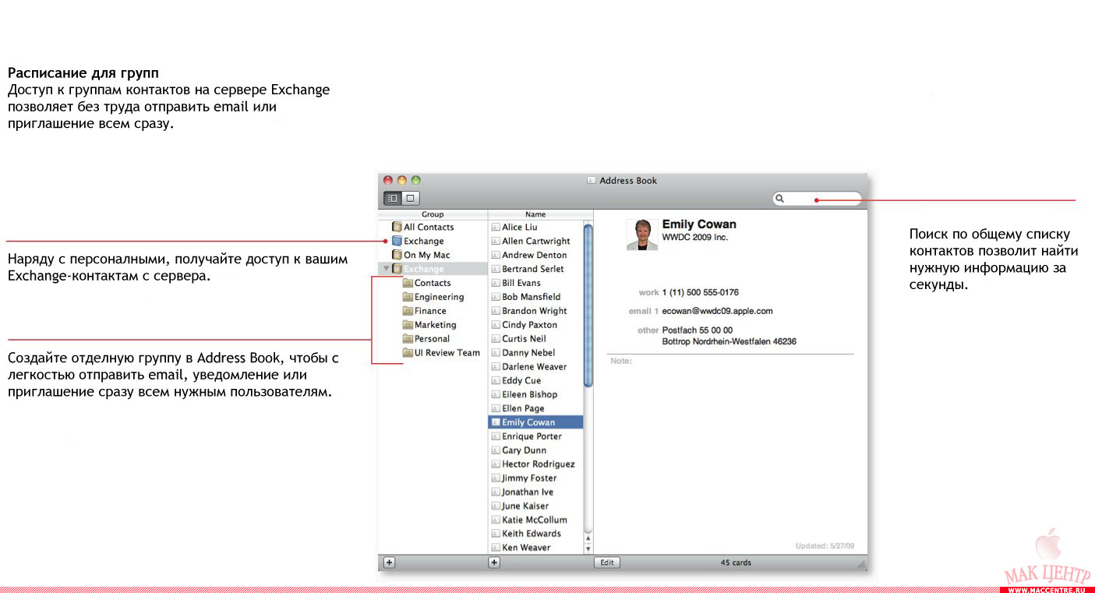Screen dimensions: 1095x593
Task: Select Jimmy Foster in the Name list
Action: click(x=535, y=478)
